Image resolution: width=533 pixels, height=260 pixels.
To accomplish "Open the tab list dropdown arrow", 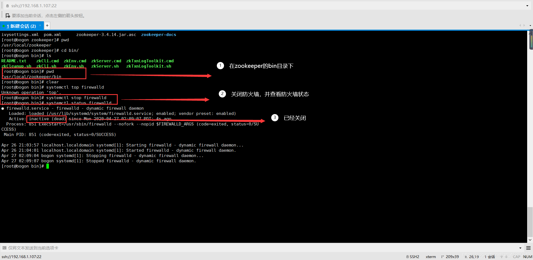I will tap(530, 25).
